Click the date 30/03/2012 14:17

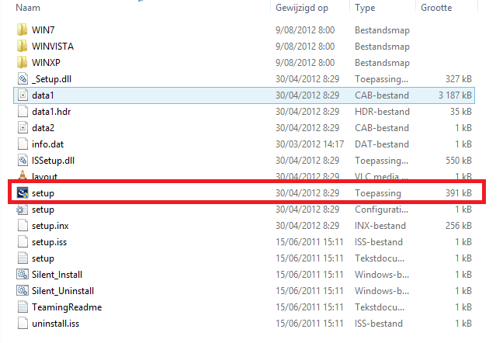[310, 144]
